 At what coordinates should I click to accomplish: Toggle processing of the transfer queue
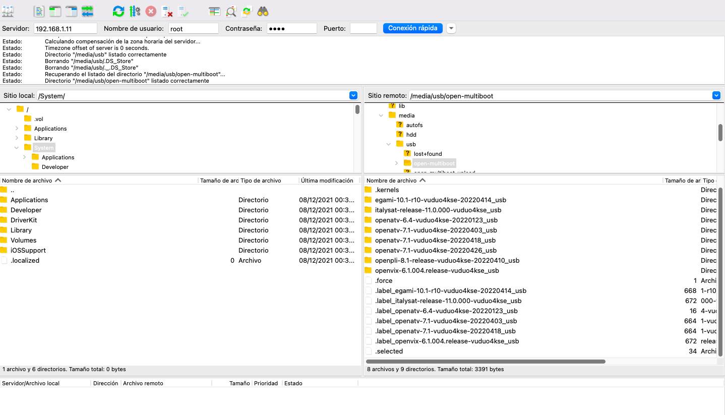point(135,11)
